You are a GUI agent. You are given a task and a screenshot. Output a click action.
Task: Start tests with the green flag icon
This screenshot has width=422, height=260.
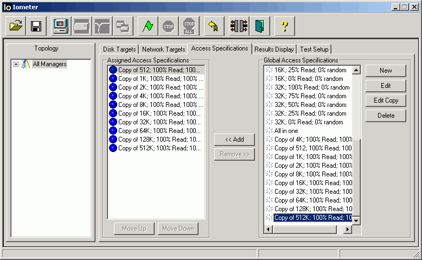[148, 26]
